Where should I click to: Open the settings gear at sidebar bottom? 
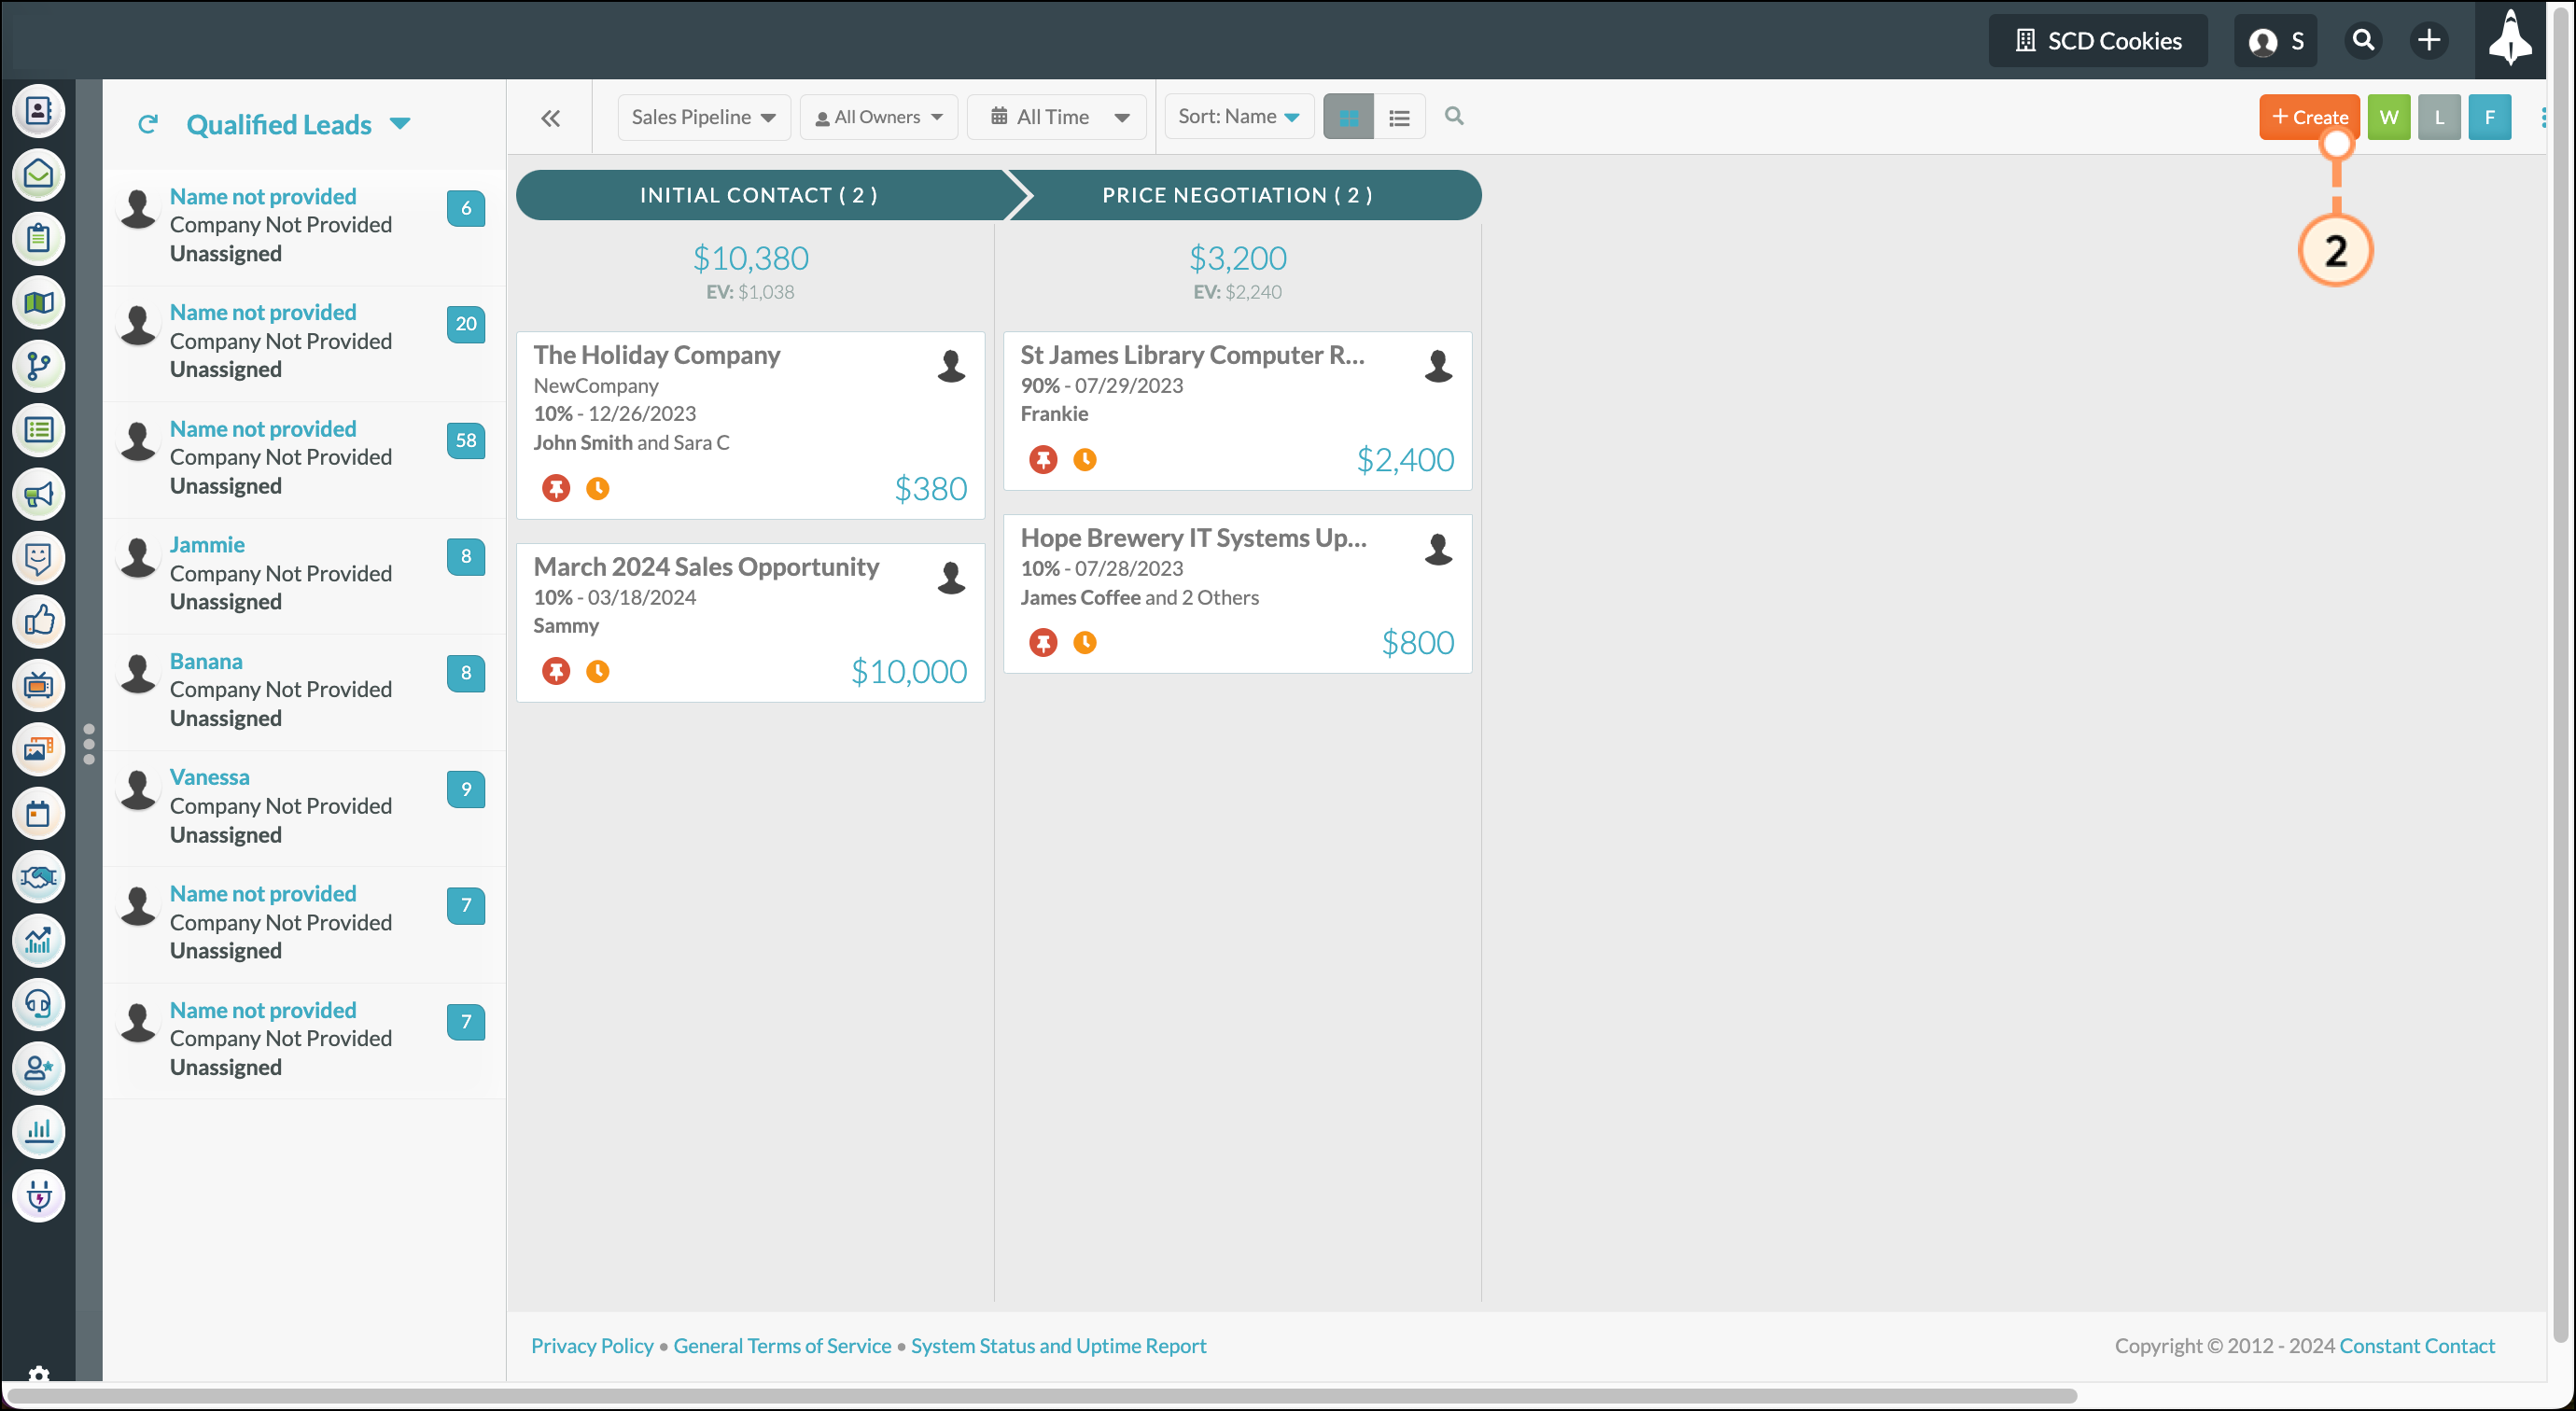pyautogui.click(x=38, y=1374)
